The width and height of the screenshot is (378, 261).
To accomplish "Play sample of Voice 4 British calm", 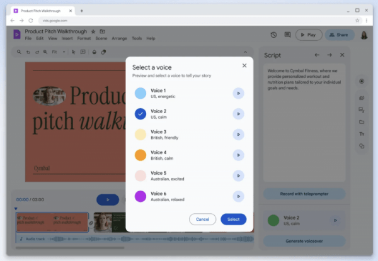I will point(238,155).
